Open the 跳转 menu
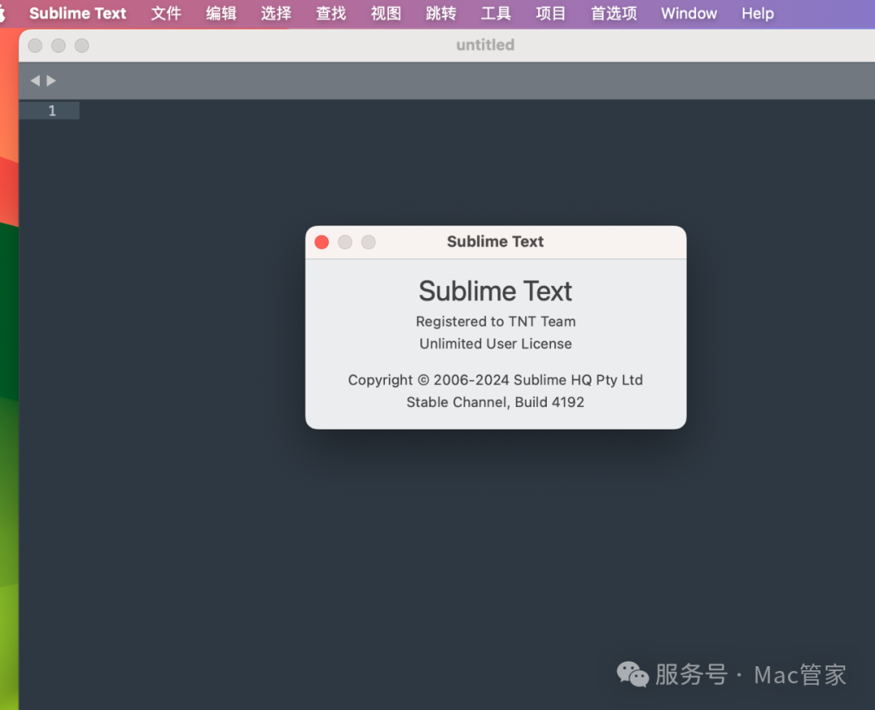 (441, 14)
